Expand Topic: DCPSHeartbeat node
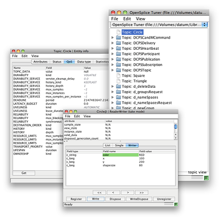This screenshot has width=220, height=220. (113, 48)
